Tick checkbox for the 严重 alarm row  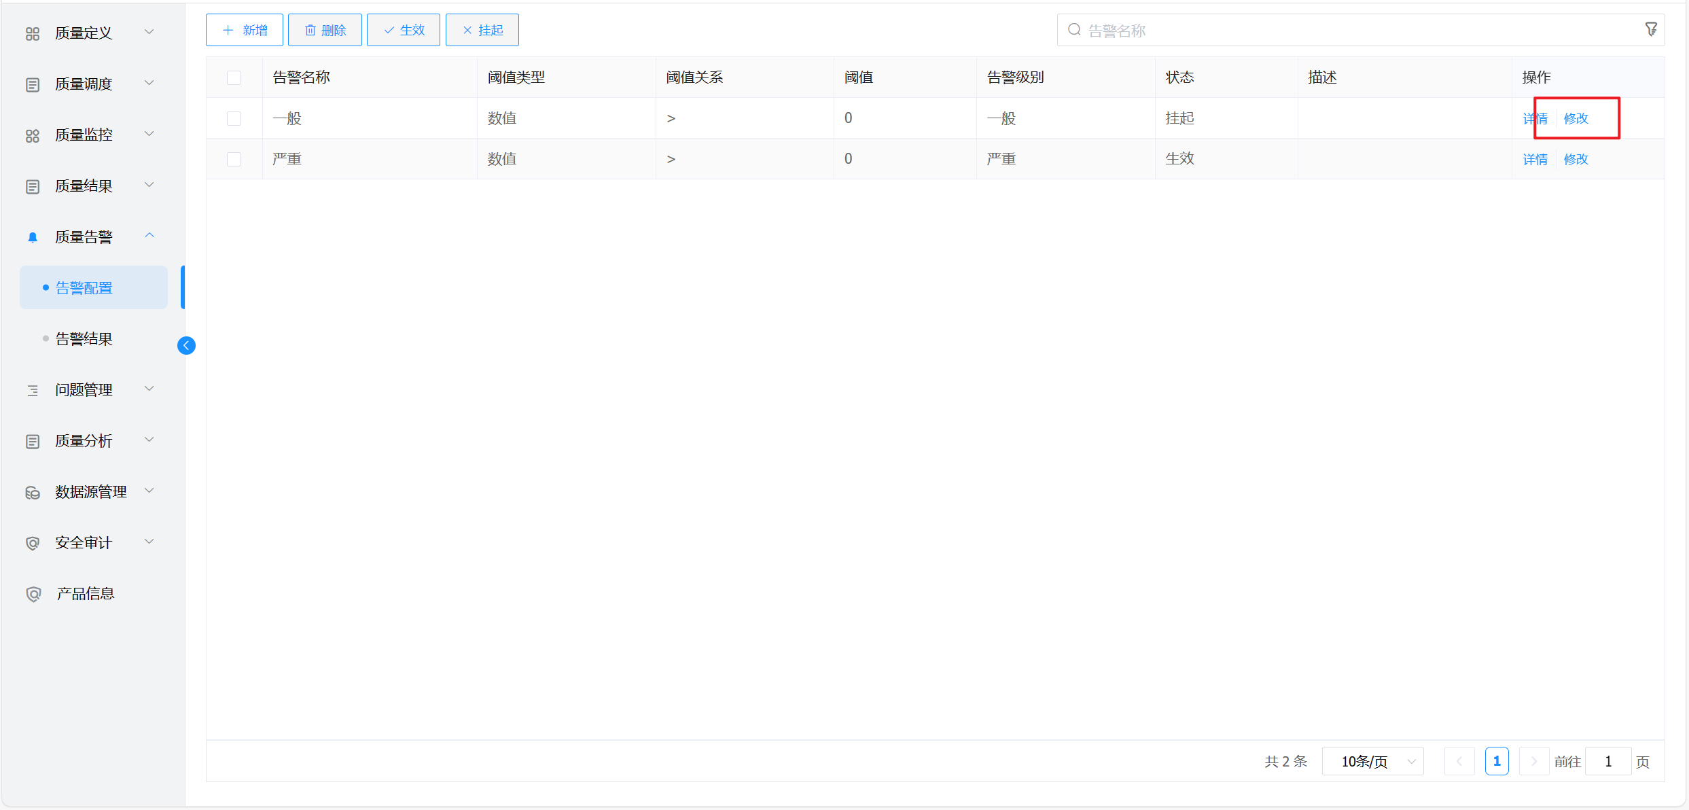pos(234,159)
